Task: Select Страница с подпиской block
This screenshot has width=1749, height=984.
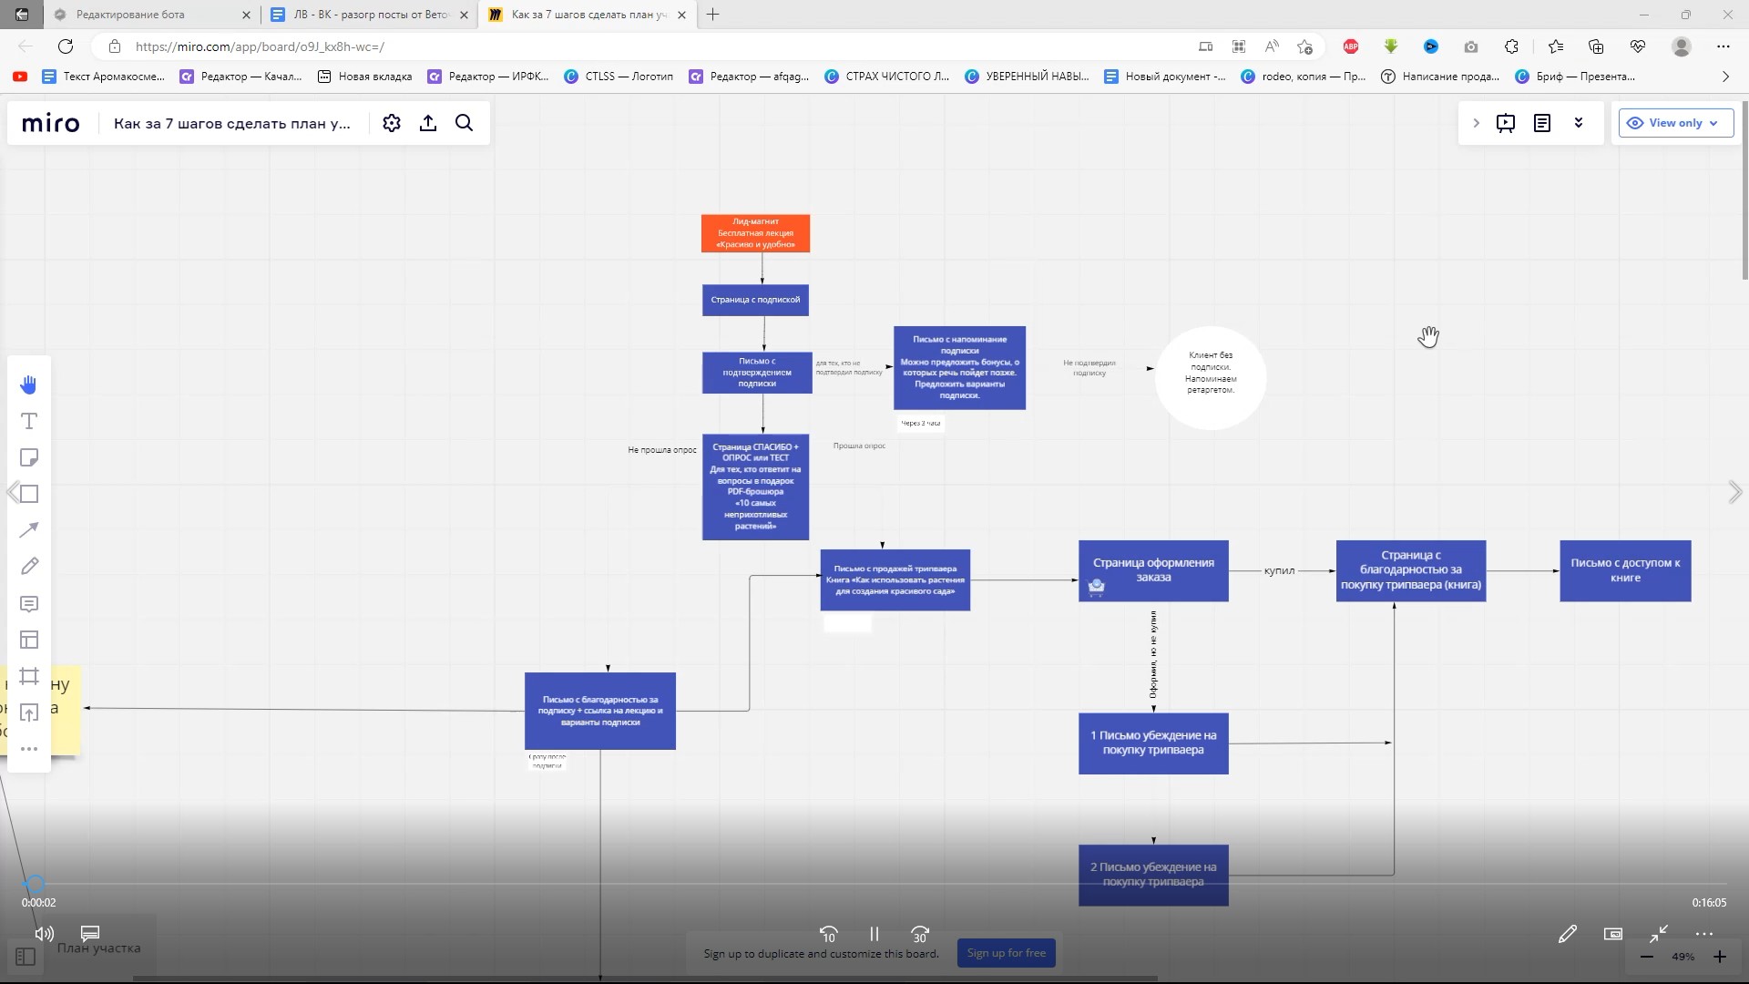Action: click(x=755, y=300)
